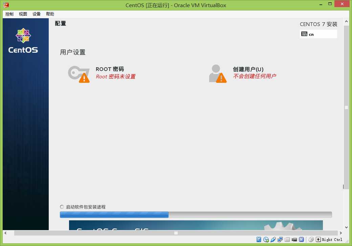This screenshot has height=246, width=352.
Task: Click the ROOT password key icon
Action: click(79, 74)
